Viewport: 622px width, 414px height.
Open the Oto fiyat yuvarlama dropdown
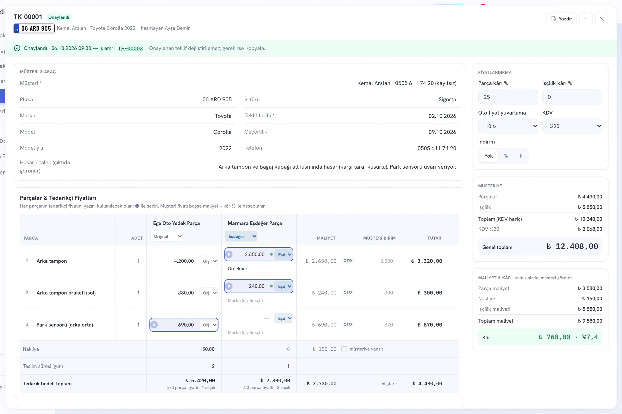(x=508, y=126)
